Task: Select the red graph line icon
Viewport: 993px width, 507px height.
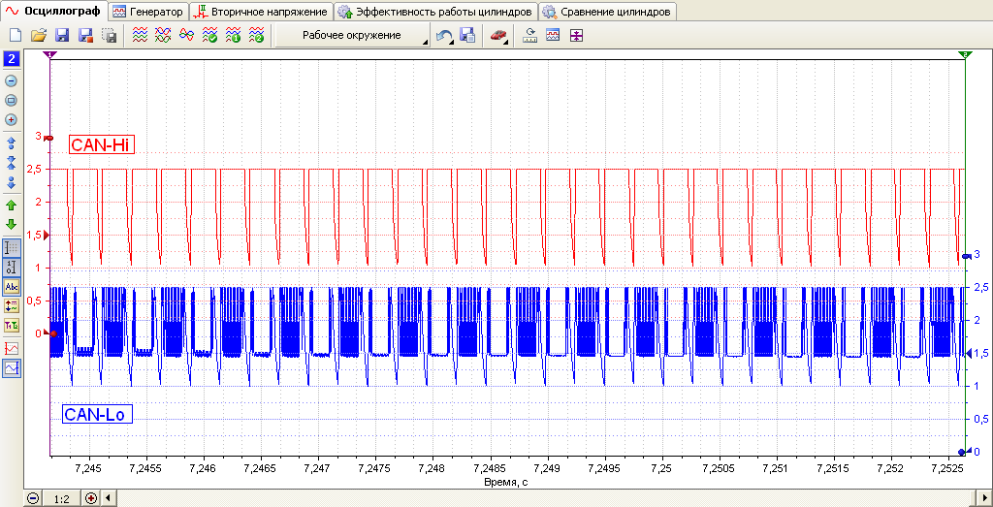Action: coord(12,347)
